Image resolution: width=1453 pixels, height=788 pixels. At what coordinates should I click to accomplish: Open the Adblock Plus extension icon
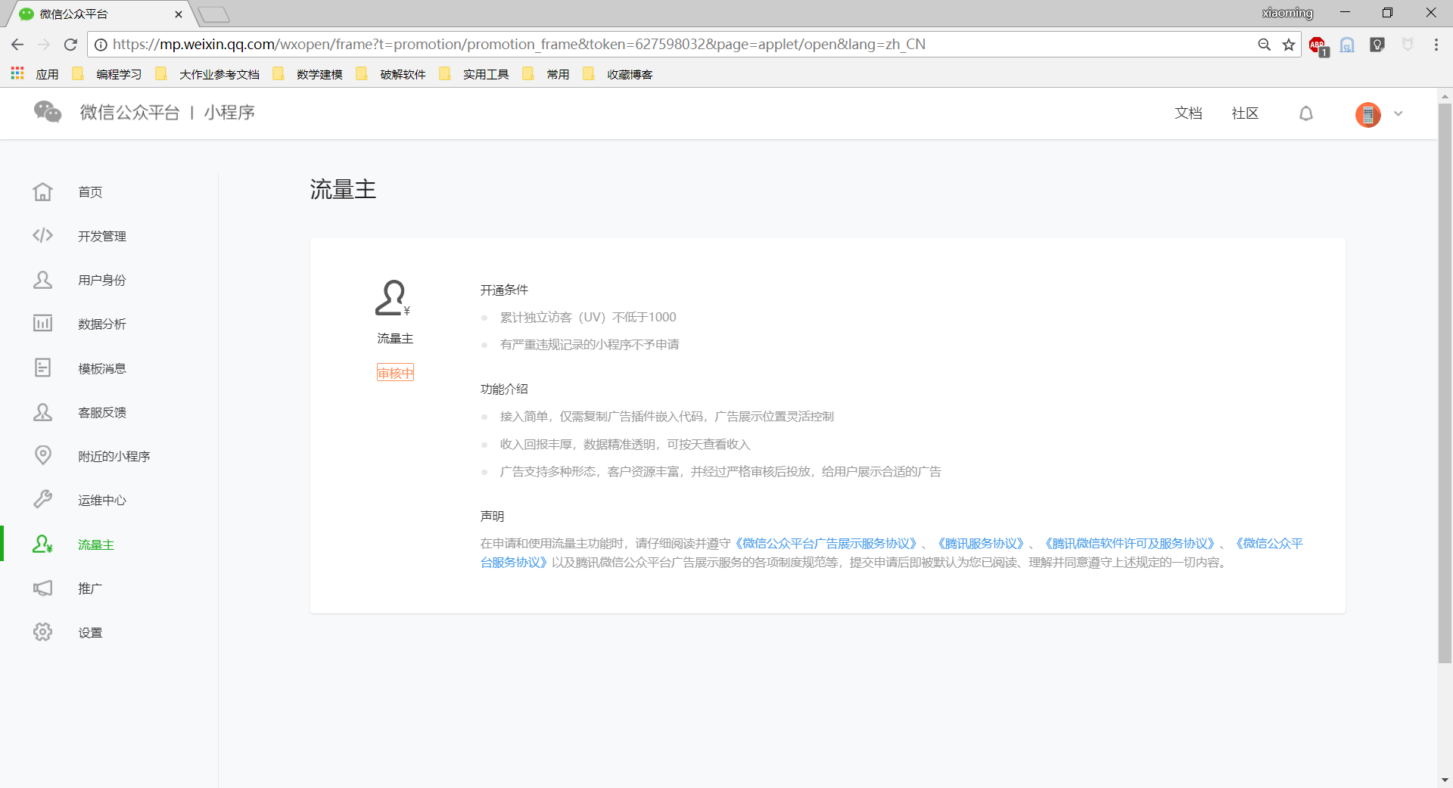point(1318,45)
